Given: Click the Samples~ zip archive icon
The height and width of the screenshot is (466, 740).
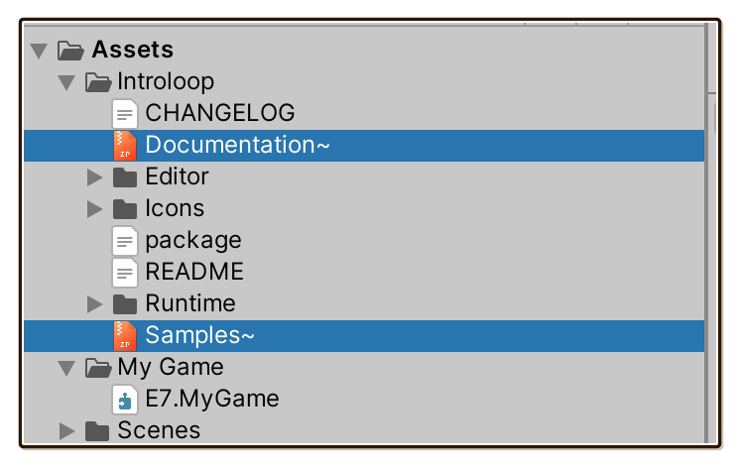Looking at the screenshot, I should [125, 336].
